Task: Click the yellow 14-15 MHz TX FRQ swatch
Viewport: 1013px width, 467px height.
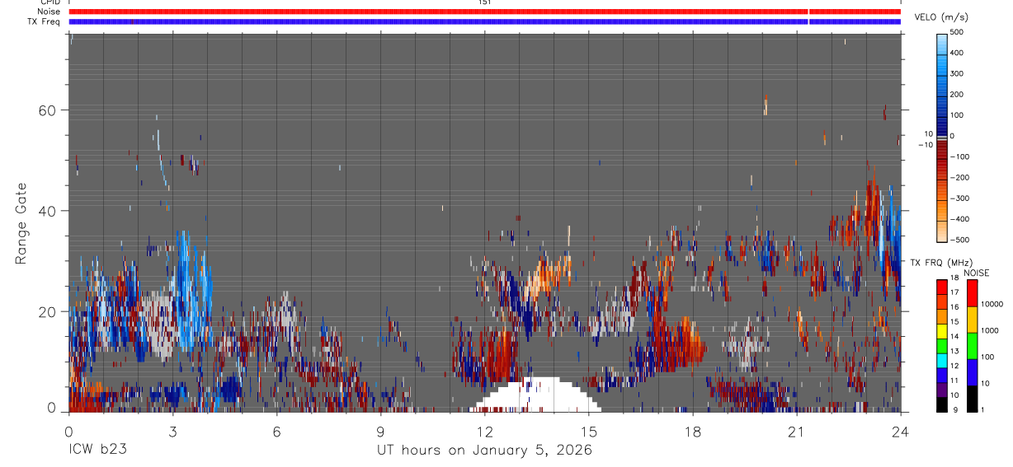Action: (x=941, y=331)
